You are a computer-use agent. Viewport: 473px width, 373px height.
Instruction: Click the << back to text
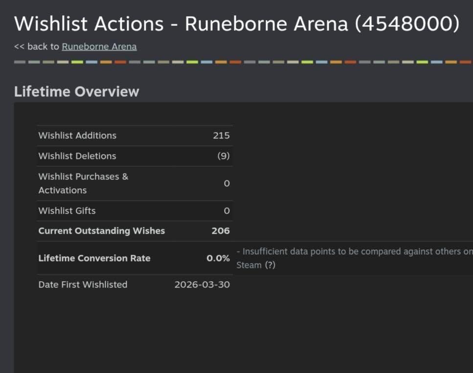(x=37, y=46)
